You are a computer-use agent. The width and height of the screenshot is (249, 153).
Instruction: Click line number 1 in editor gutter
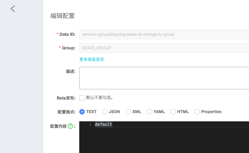[x=90, y=124]
